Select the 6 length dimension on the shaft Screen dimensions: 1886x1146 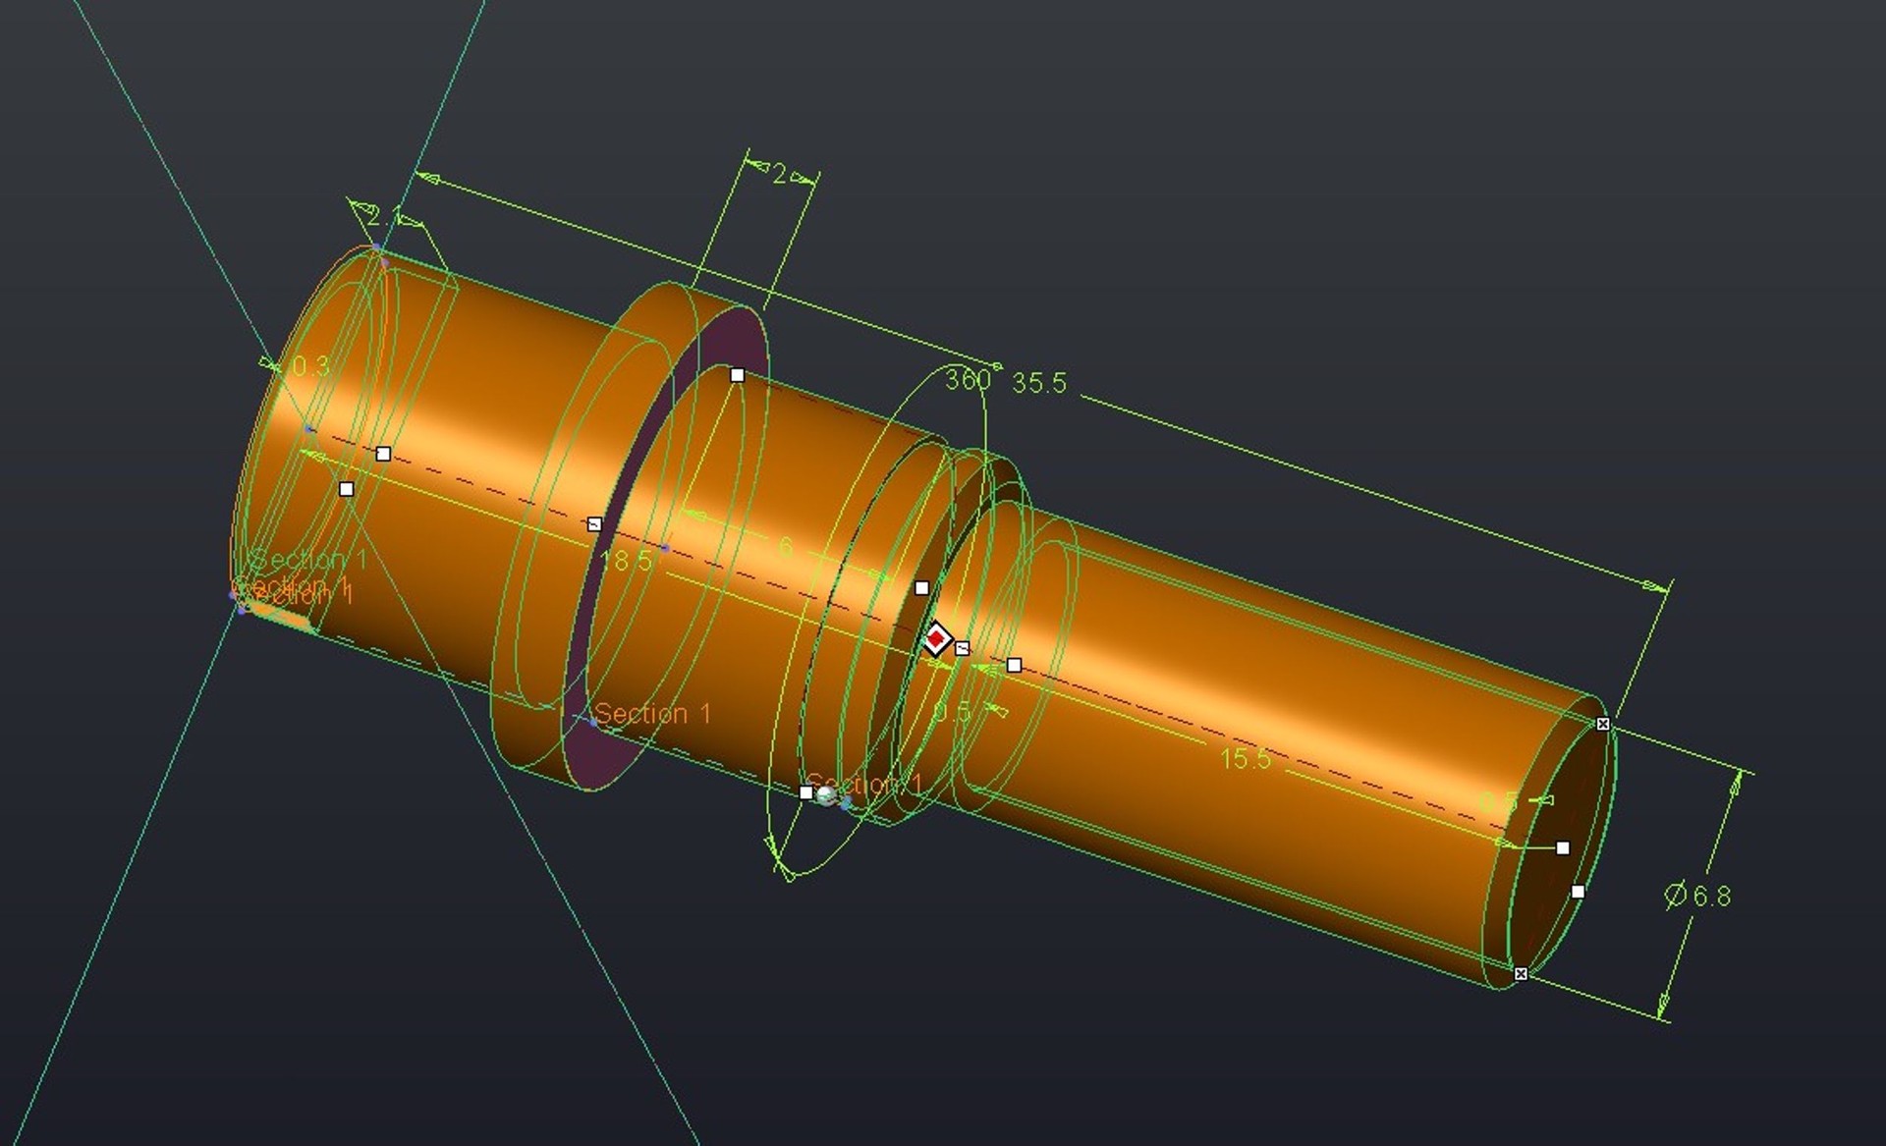point(786,547)
